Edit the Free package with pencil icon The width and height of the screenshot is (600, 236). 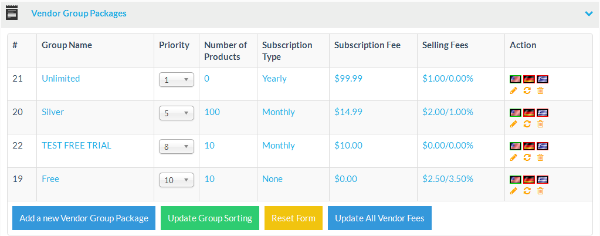click(x=514, y=191)
